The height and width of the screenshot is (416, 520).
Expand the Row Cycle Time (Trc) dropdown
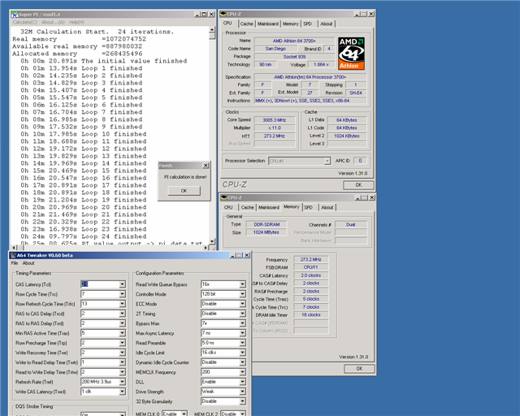[122, 293]
